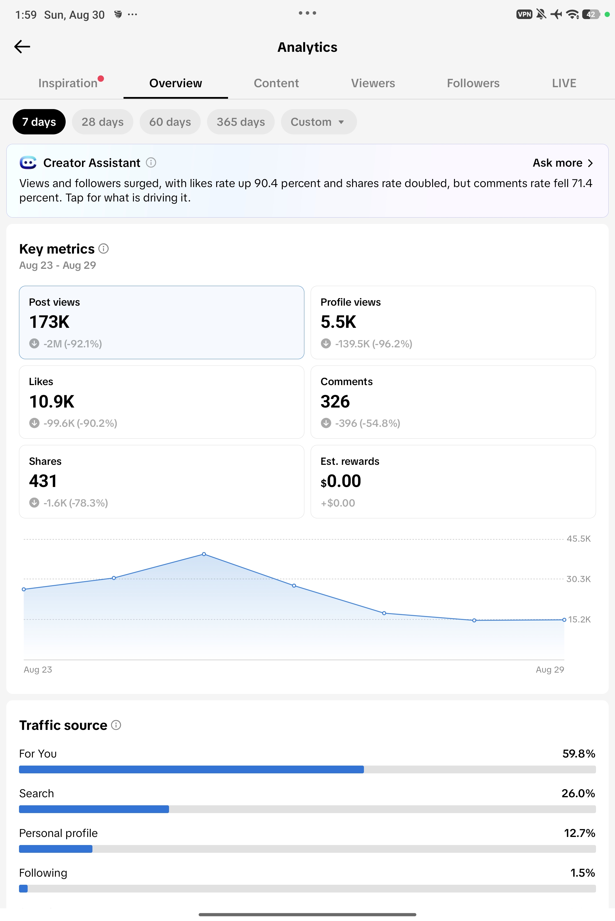Screen dimensions: 615x921
Task: Open the Custom date range dropdown
Action: click(318, 122)
